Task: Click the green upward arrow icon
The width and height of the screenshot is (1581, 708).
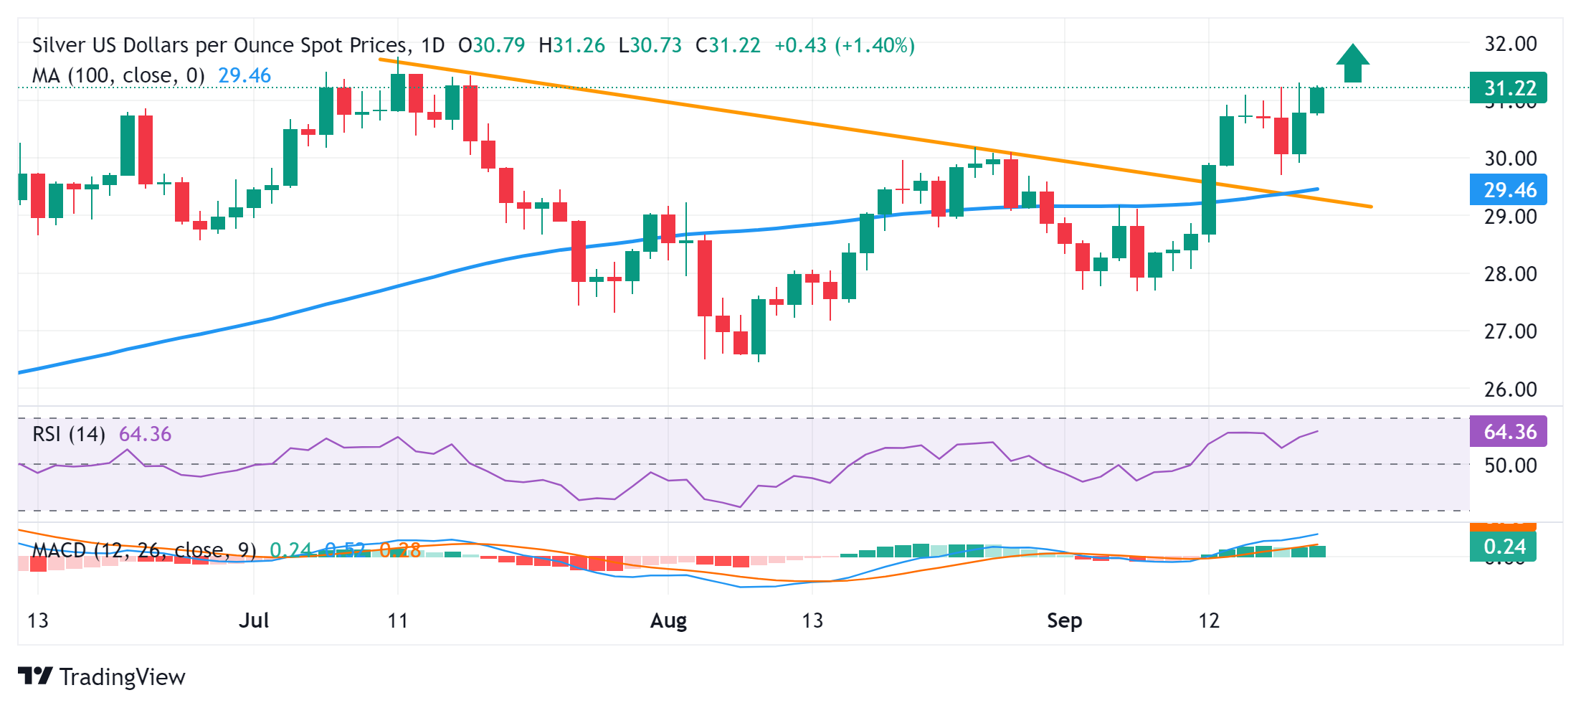Action: pos(1352,63)
